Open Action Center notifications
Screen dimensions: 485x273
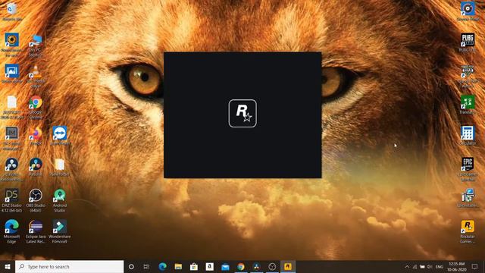475,266
